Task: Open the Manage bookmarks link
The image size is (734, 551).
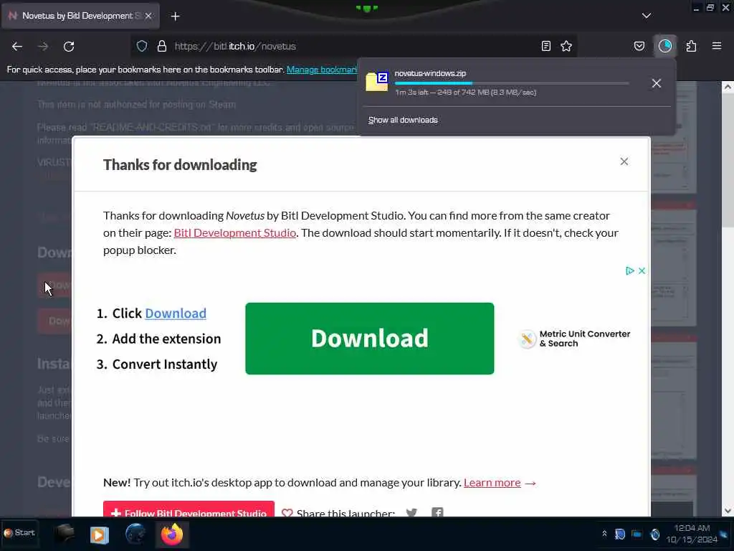Action: click(322, 70)
